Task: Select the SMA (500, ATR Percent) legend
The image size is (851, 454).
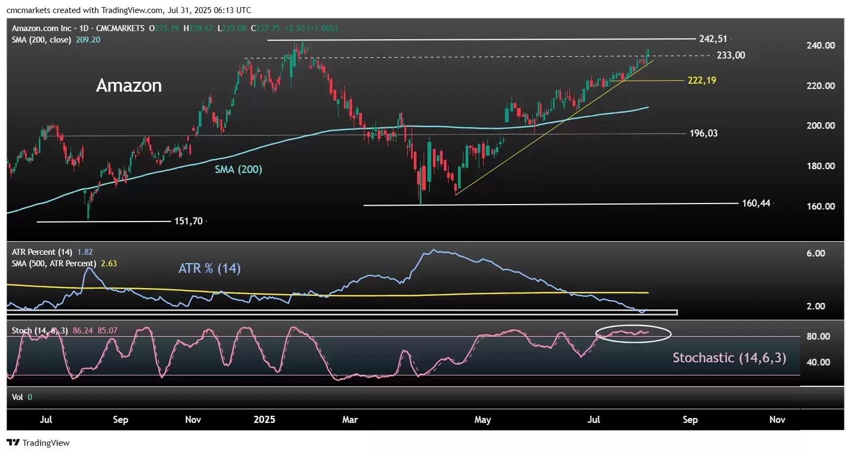Action: point(54,264)
